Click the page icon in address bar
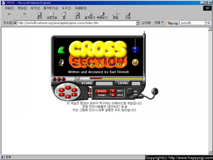Image resolution: width=213 pixels, height=160 pixels. pos(16,23)
